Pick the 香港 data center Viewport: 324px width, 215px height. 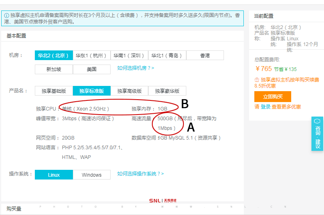tap(205, 56)
